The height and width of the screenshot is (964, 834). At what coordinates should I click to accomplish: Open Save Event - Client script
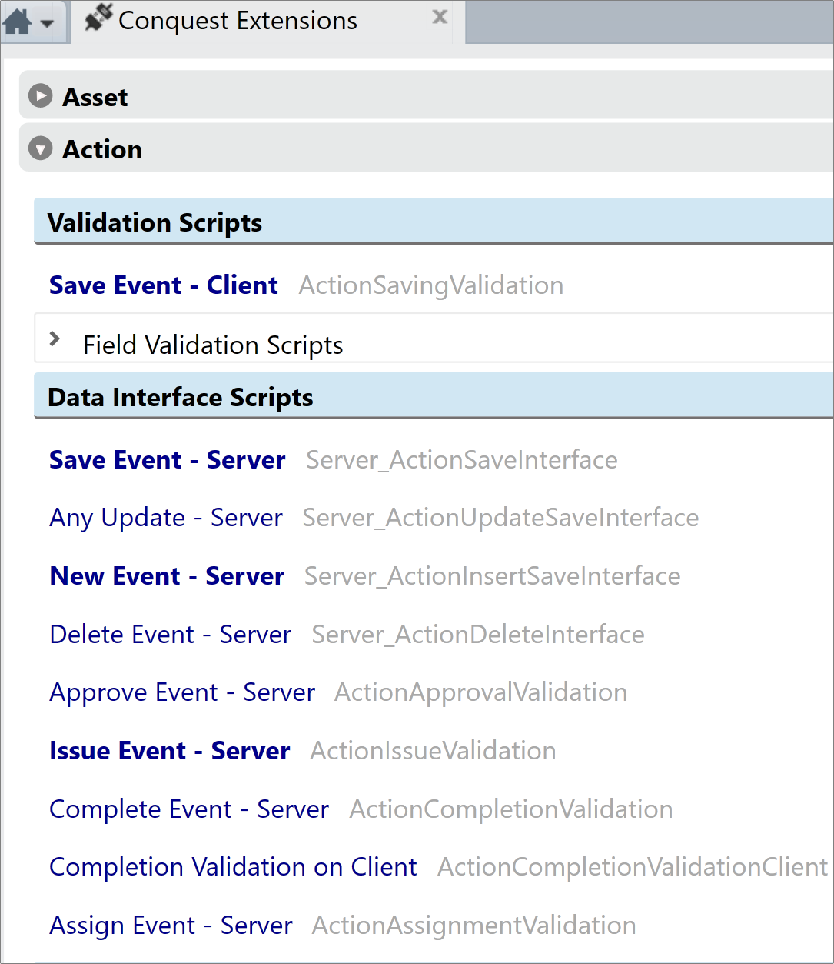(x=164, y=285)
